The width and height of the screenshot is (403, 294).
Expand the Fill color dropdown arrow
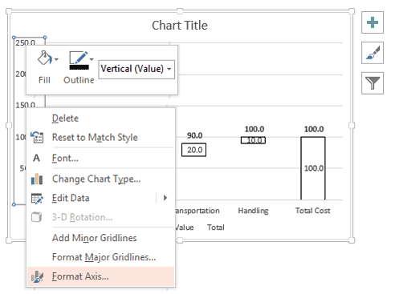(56, 59)
